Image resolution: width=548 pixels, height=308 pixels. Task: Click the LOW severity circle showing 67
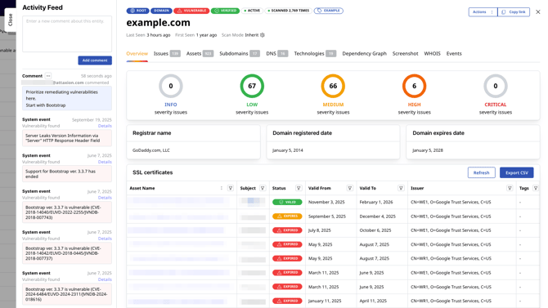click(252, 86)
